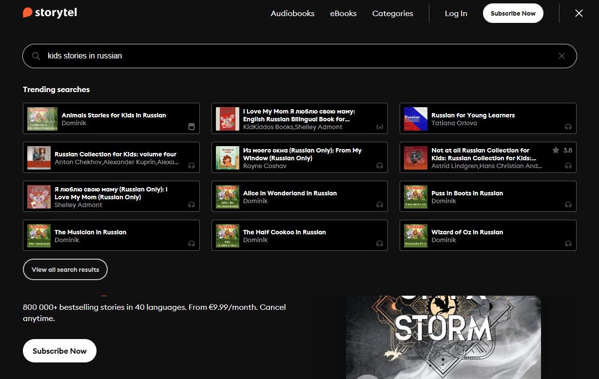
Task: Open The Musician cover thumbnail
Action: pos(39,236)
